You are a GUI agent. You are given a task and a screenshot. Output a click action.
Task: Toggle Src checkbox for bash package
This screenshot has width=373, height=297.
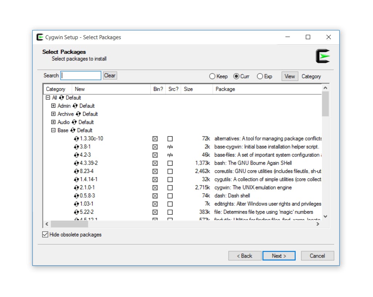coord(170,163)
